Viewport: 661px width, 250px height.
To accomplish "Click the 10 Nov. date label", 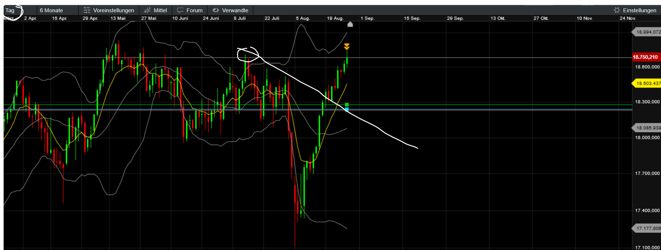I will [x=585, y=18].
